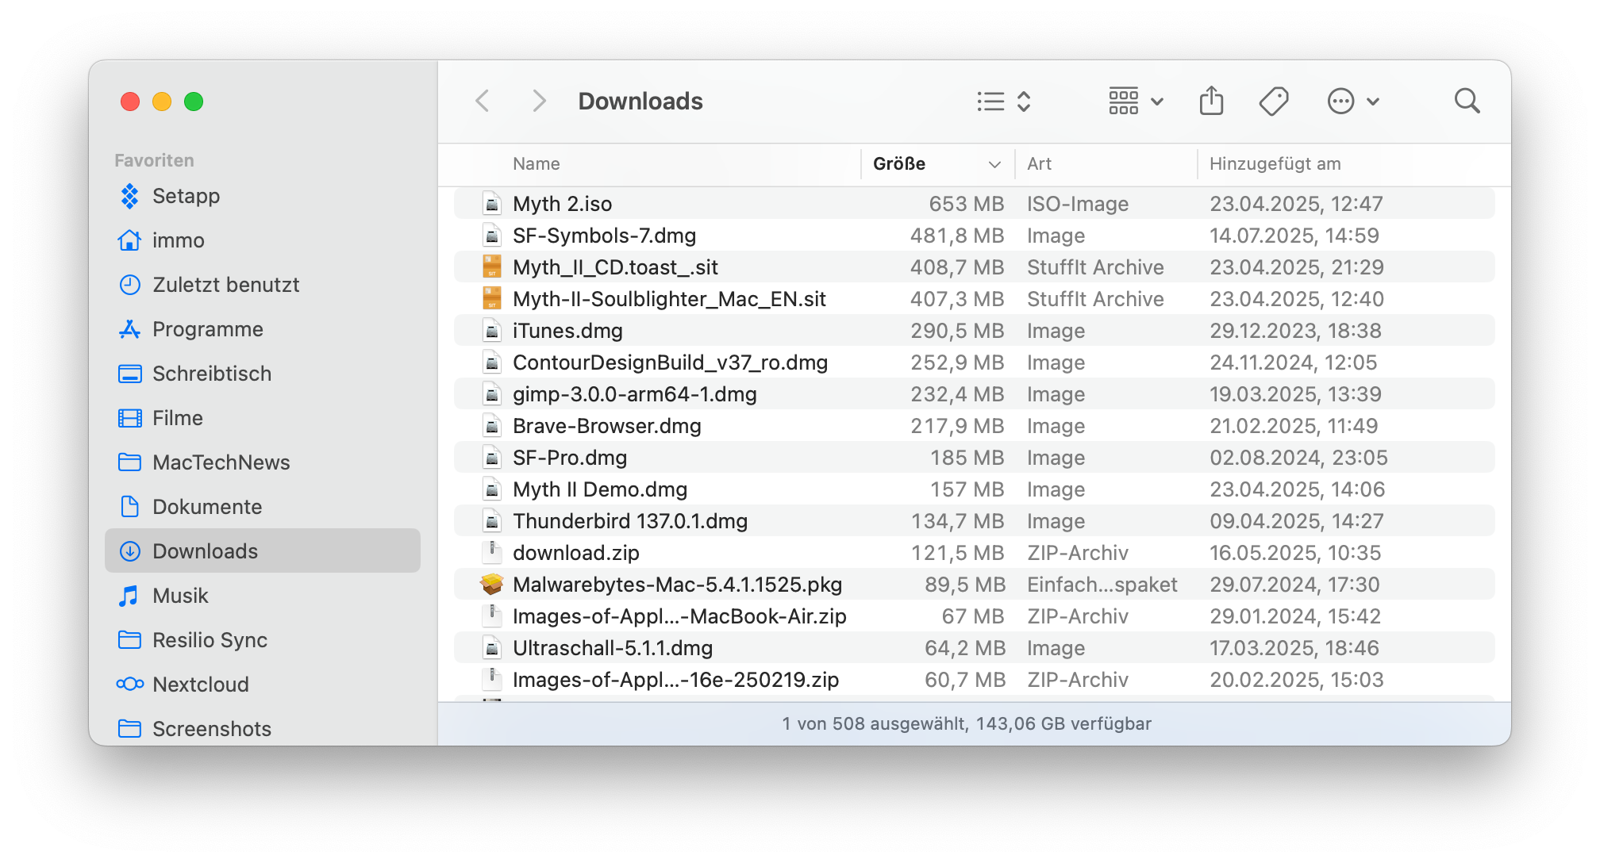The width and height of the screenshot is (1600, 863).
Task: Click the 653 MB size value
Action: click(x=967, y=204)
